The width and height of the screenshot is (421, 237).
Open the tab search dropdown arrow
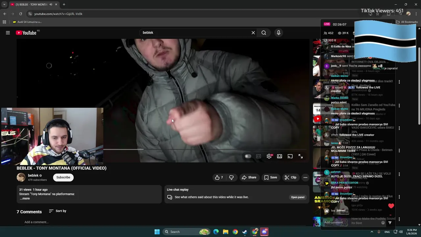tap(4, 5)
